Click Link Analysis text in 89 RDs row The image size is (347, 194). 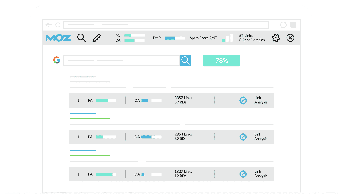point(261,137)
